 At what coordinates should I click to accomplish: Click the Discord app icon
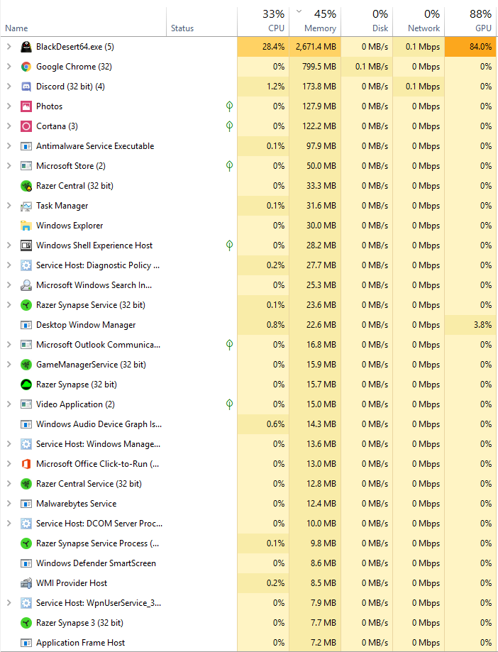click(x=26, y=87)
